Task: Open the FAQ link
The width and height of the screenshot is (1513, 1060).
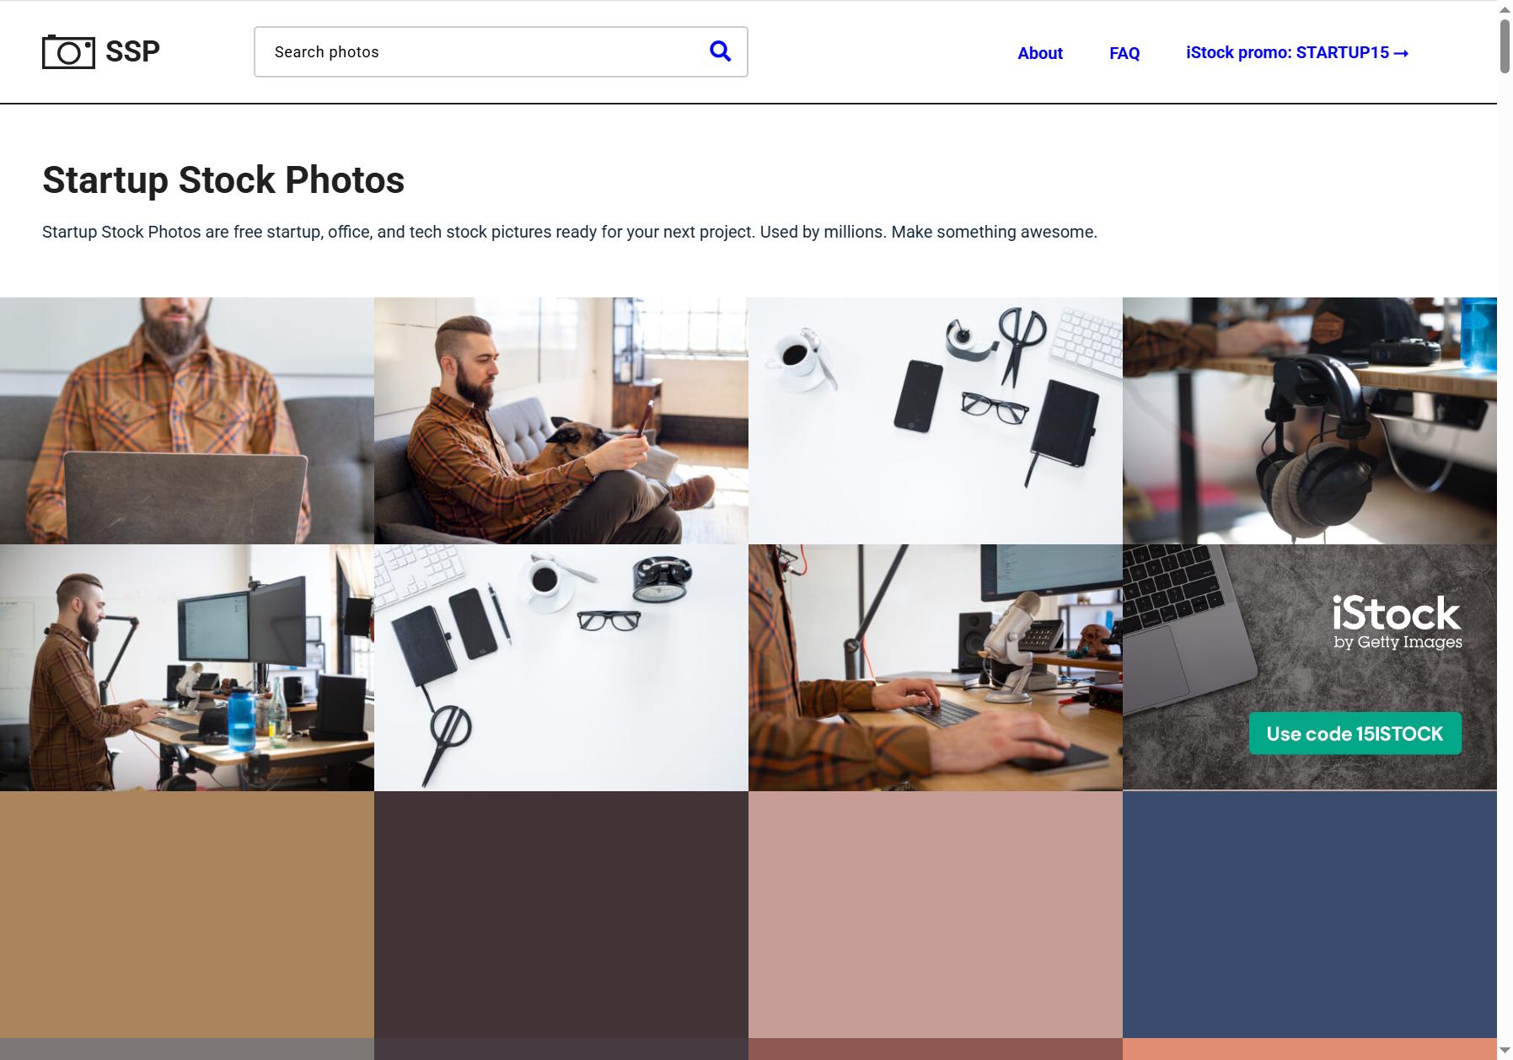Action: pyautogui.click(x=1124, y=53)
